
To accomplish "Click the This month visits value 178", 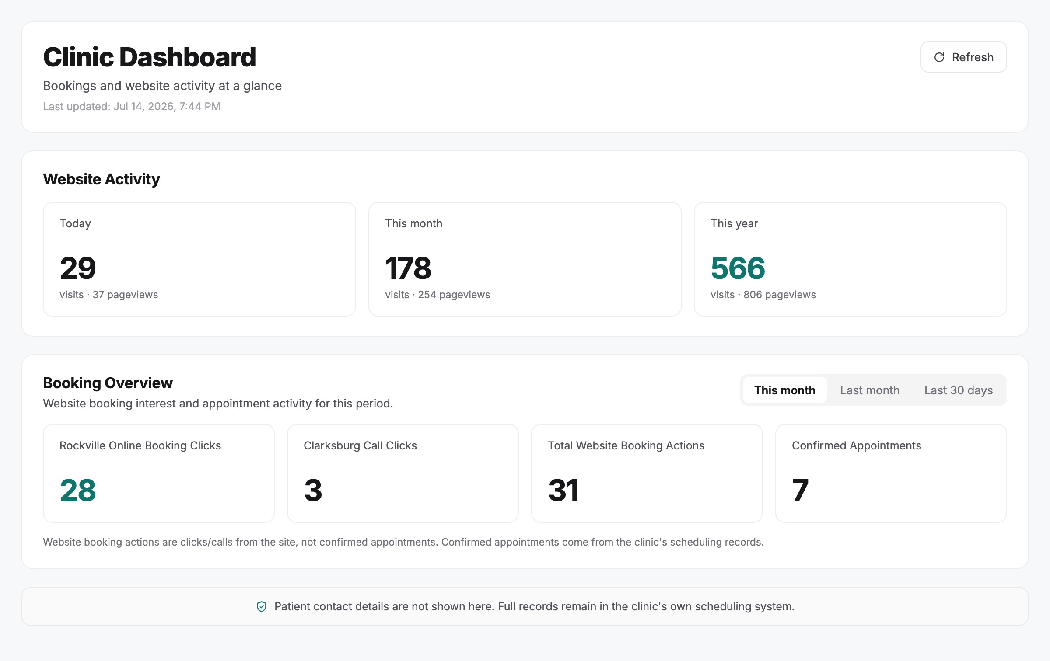I will click(408, 268).
